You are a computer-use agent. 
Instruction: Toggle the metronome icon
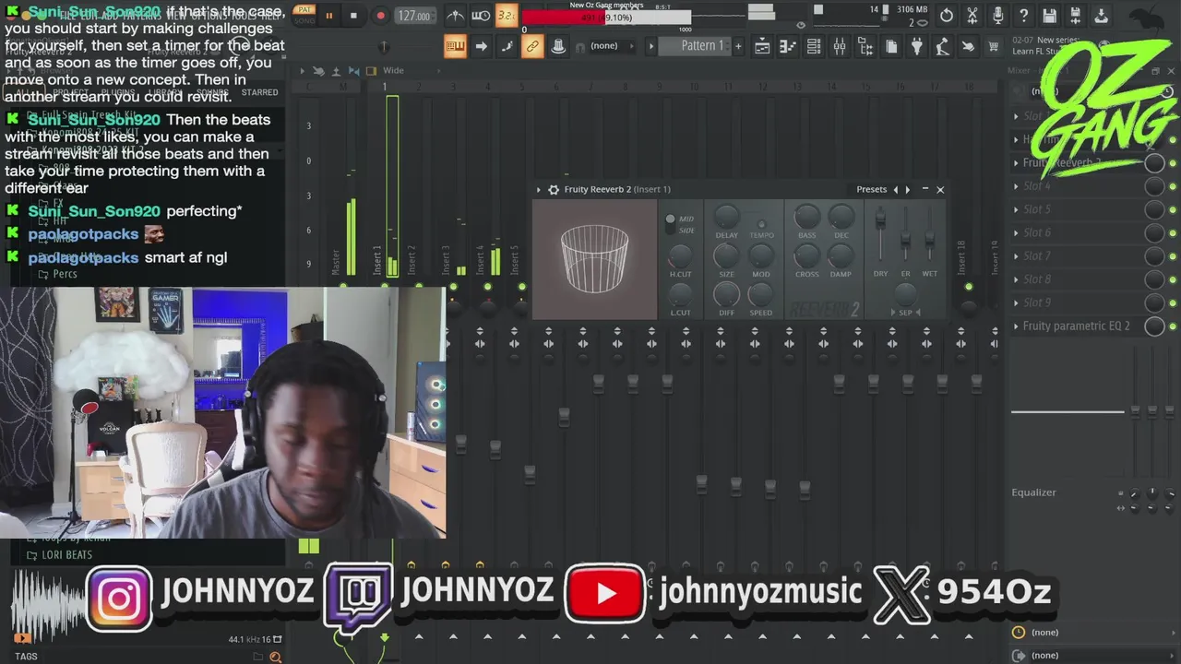point(456,16)
